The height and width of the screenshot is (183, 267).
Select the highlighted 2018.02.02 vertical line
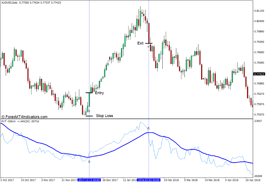[x=149, y=82]
